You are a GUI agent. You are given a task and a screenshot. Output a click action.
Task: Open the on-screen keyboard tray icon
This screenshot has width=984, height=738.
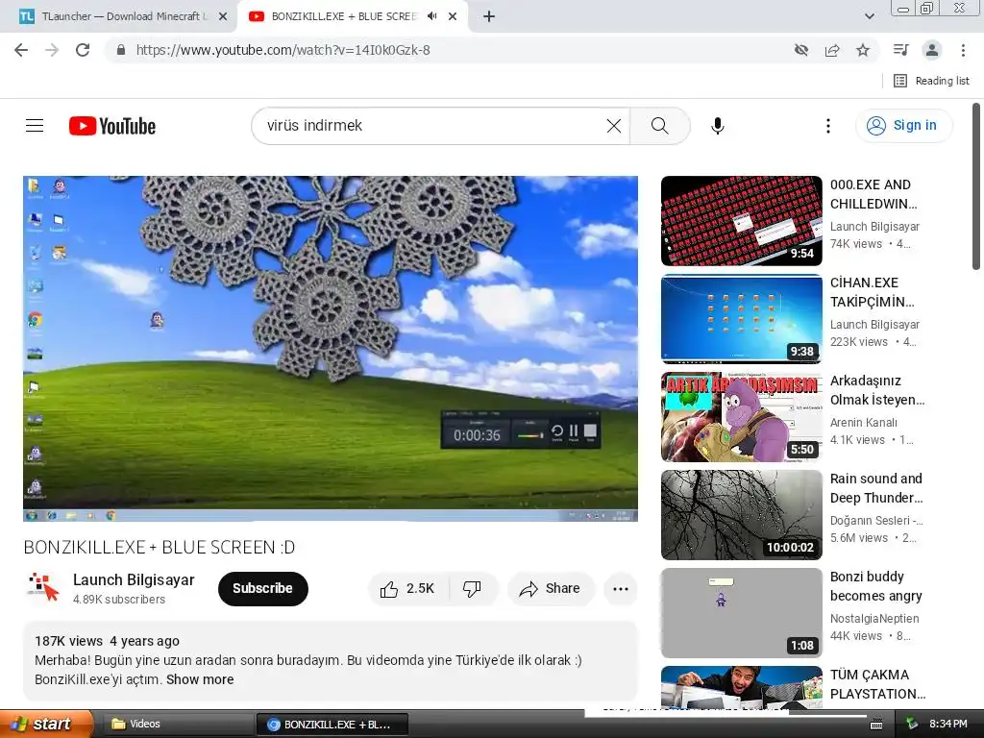876,725
